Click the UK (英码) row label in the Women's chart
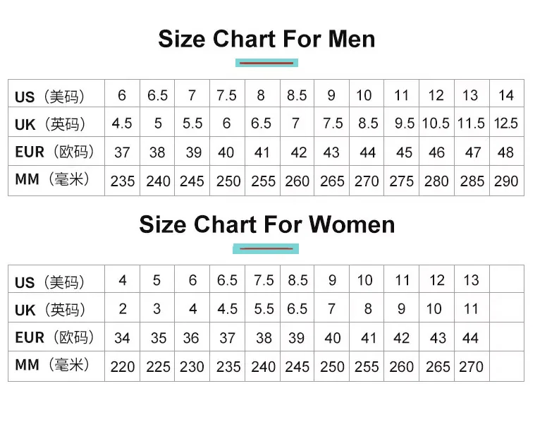This screenshot has height=434, width=559. 49,309
